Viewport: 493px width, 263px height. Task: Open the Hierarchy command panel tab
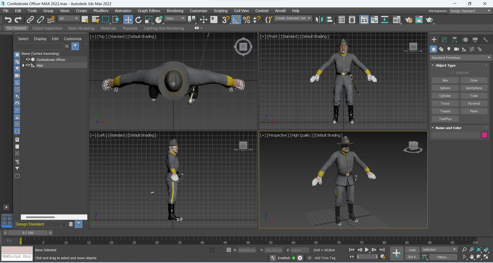(x=454, y=40)
